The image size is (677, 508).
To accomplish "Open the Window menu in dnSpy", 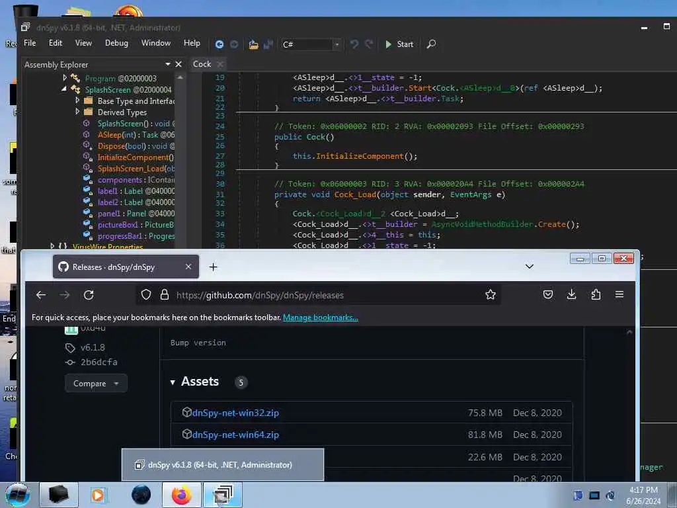I will pyautogui.click(x=156, y=43).
